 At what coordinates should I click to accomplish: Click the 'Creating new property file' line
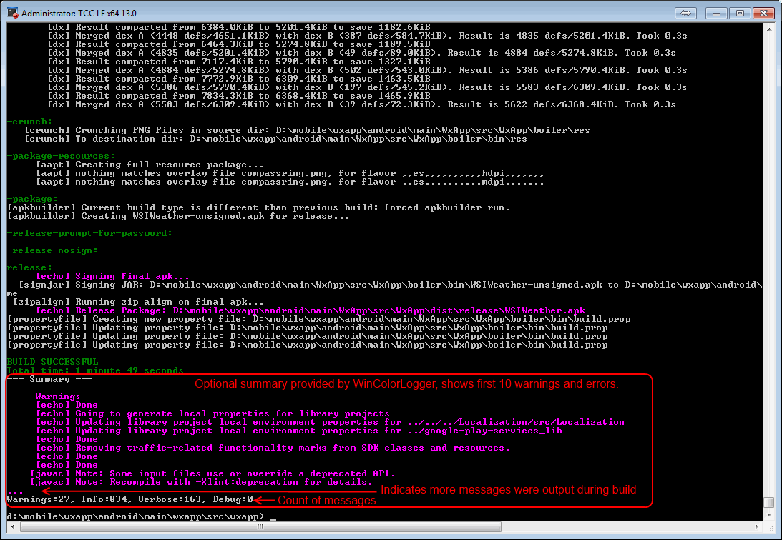coord(318,319)
